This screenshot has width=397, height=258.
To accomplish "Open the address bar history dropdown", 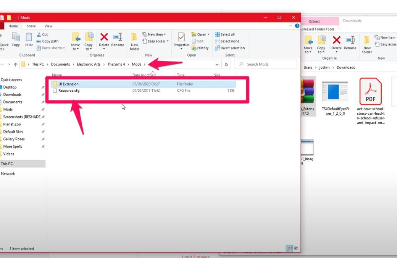I will pos(217,64).
